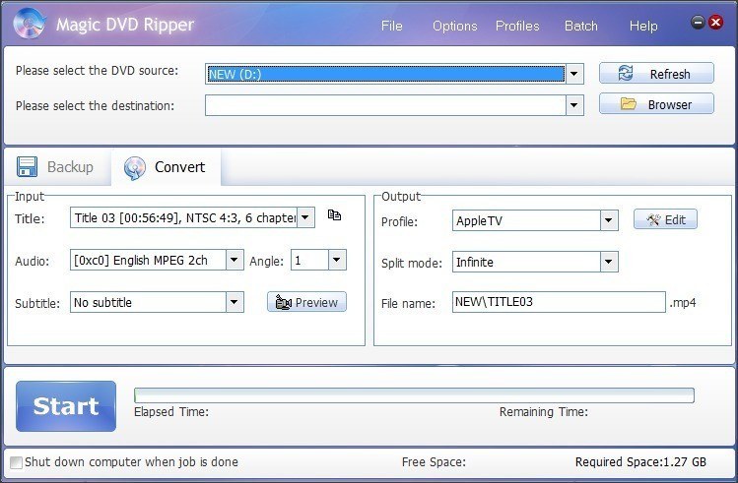The height and width of the screenshot is (483, 738).
Task: Expand the destination dropdown arrow
Action: (x=574, y=105)
